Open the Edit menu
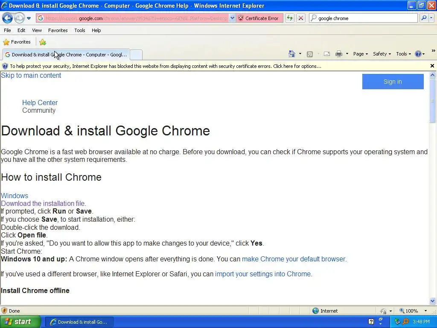The image size is (437, 328). 21,30
